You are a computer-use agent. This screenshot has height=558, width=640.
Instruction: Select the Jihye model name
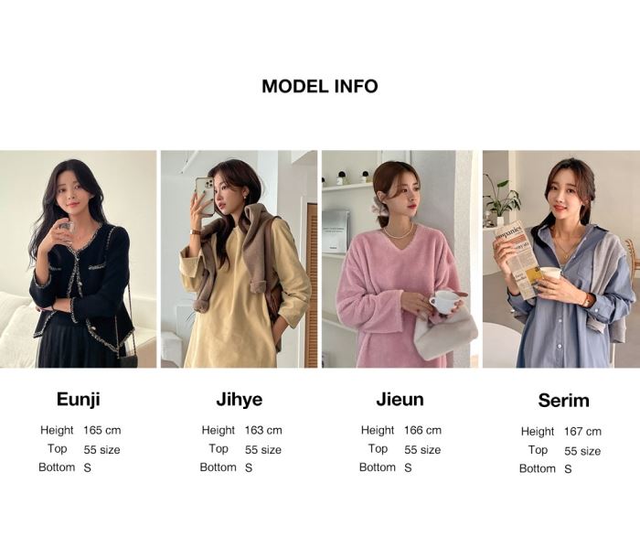click(240, 399)
